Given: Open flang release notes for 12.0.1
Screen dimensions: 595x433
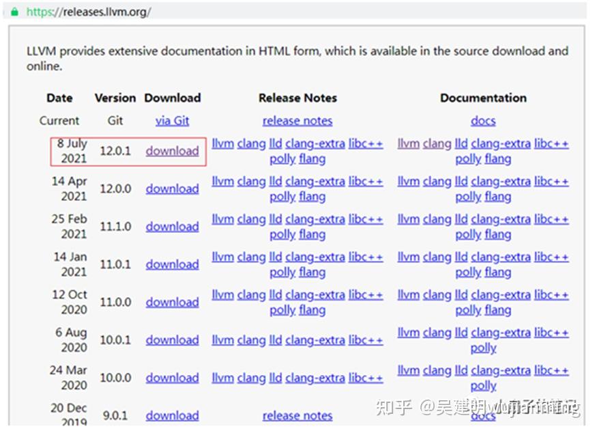Looking at the screenshot, I should (x=312, y=158).
